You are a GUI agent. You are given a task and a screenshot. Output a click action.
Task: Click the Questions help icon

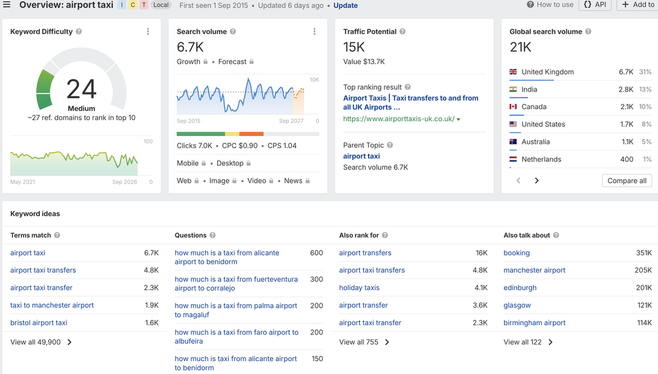click(213, 235)
